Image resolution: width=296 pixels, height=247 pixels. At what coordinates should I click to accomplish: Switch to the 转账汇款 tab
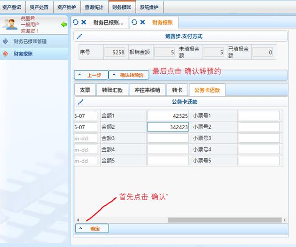pos(112,90)
